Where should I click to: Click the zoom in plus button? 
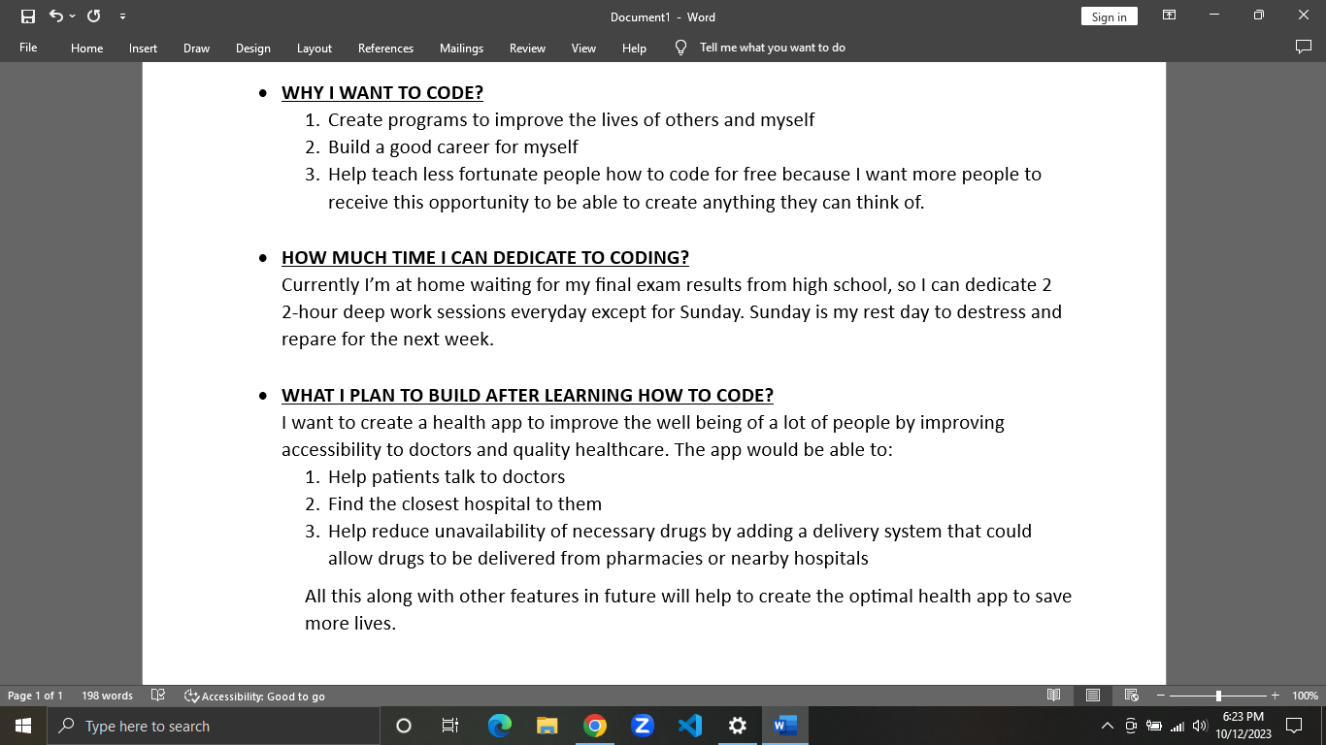click(1276, 696)
